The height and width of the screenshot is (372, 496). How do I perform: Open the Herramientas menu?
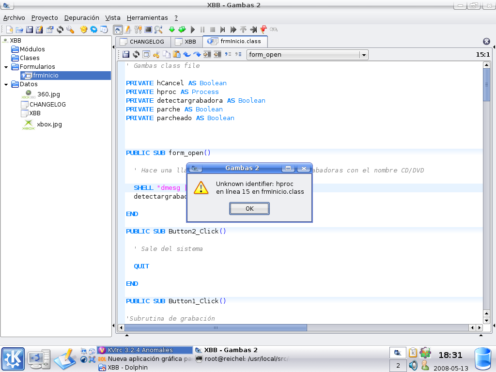(x=147, y=17)
